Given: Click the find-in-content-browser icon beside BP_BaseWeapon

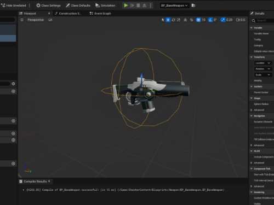Looking at the screenshot, I should (193, 5).
